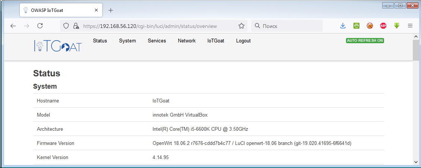421x168 pixels.
Task: Click the forward navigation arrow
Action: pyautogui.click(x=26, y=26)
